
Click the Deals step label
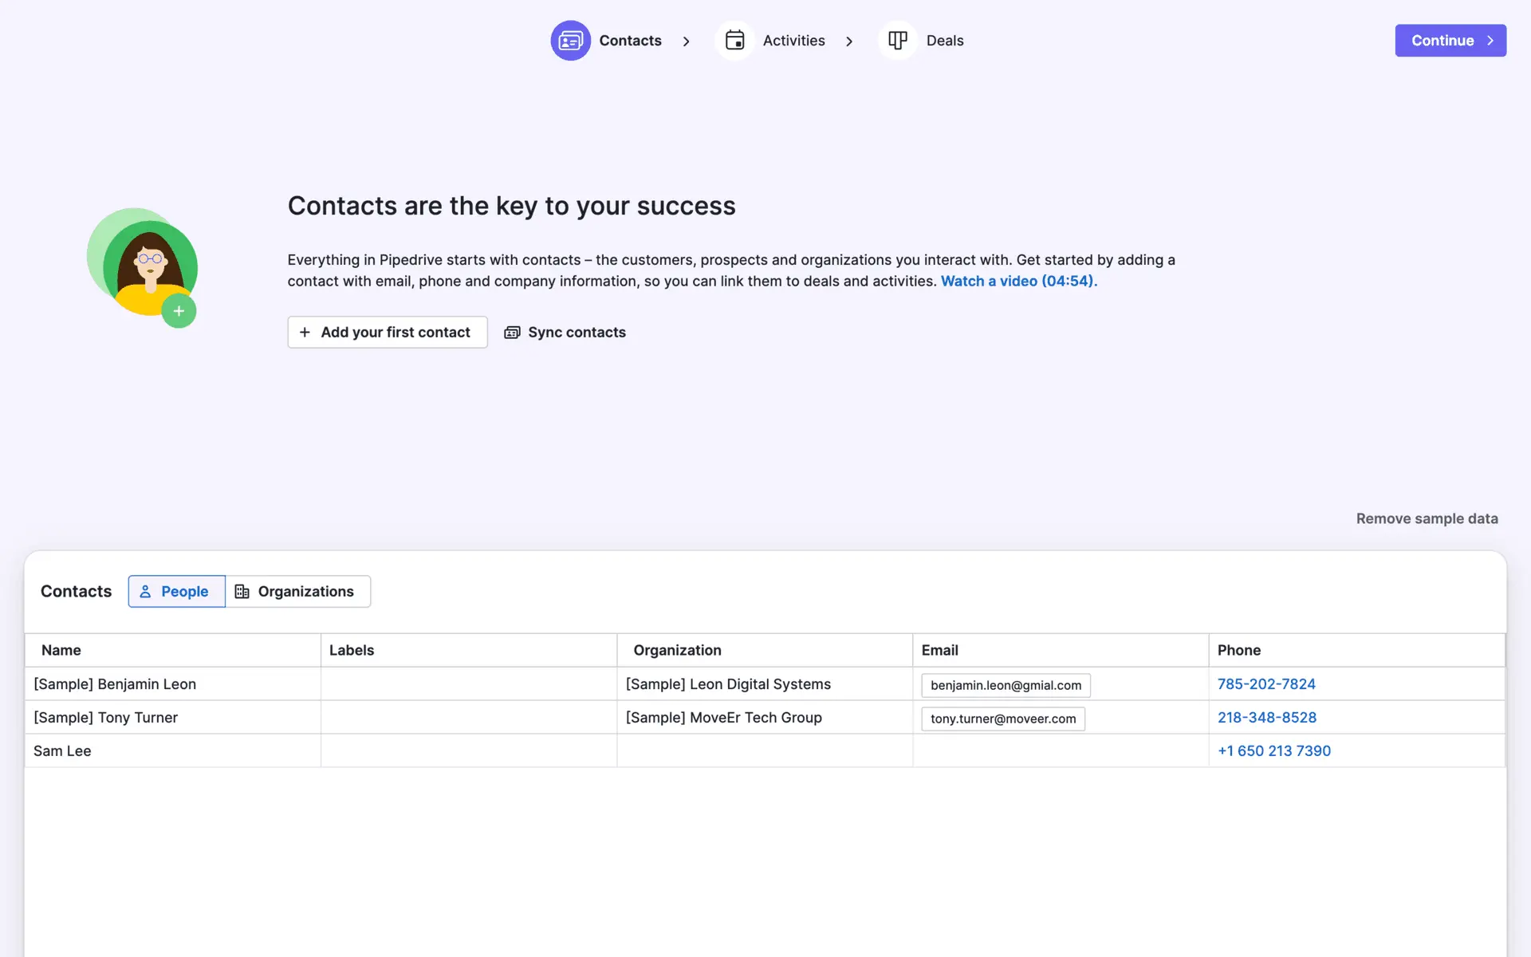[945, 41]
